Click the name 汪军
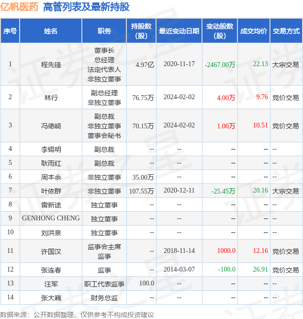The width and height of the screenshot is (303, 319). [x=51, y=284]
